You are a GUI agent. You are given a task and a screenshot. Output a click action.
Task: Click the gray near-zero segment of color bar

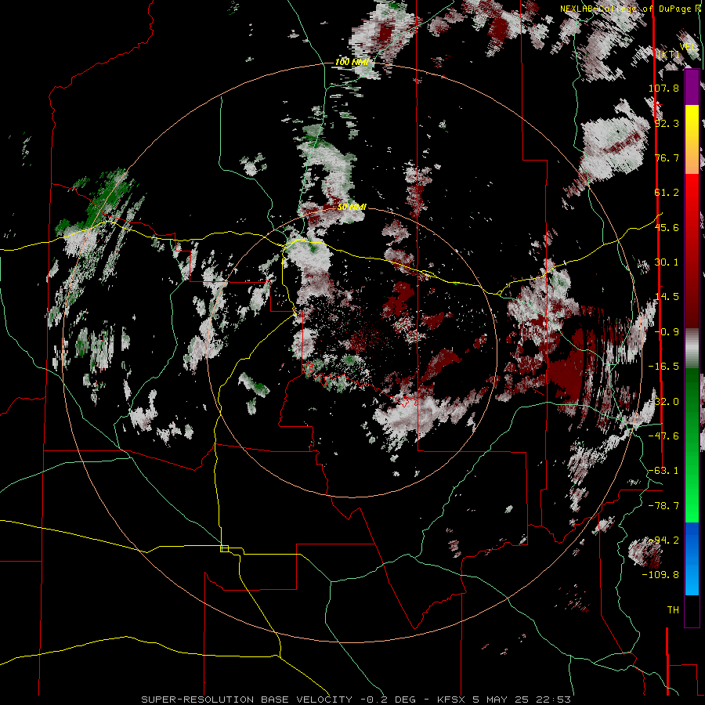click(692, 349)
